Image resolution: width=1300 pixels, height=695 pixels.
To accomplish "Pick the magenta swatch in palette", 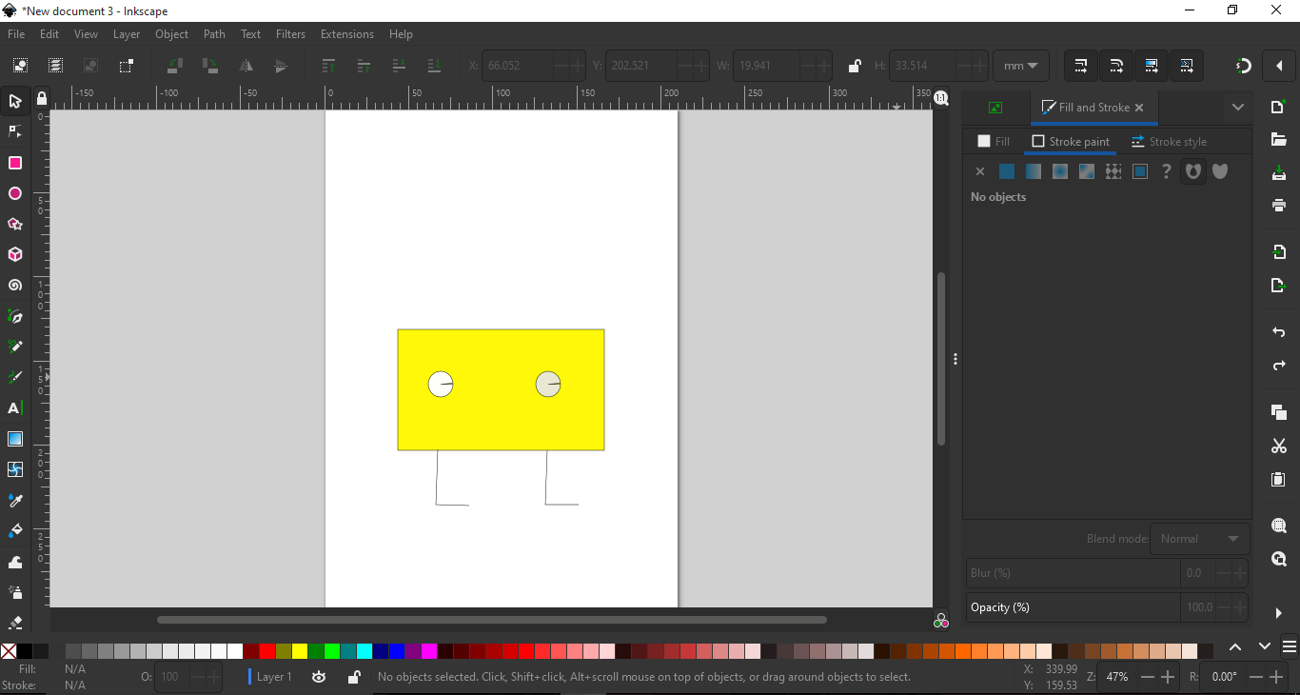I will point(429,651).
